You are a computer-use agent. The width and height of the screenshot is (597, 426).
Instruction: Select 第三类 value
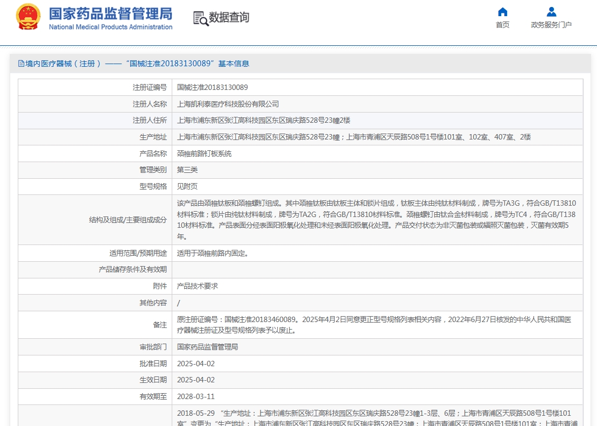(187, 170)
